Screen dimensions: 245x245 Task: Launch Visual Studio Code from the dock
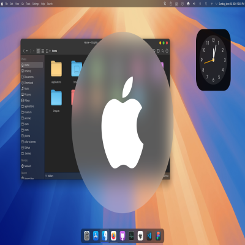pyautogui.click(x=149, y=236)
